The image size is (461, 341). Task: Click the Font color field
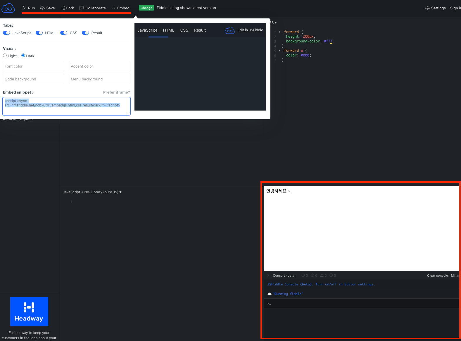click(x=34, y=66)
